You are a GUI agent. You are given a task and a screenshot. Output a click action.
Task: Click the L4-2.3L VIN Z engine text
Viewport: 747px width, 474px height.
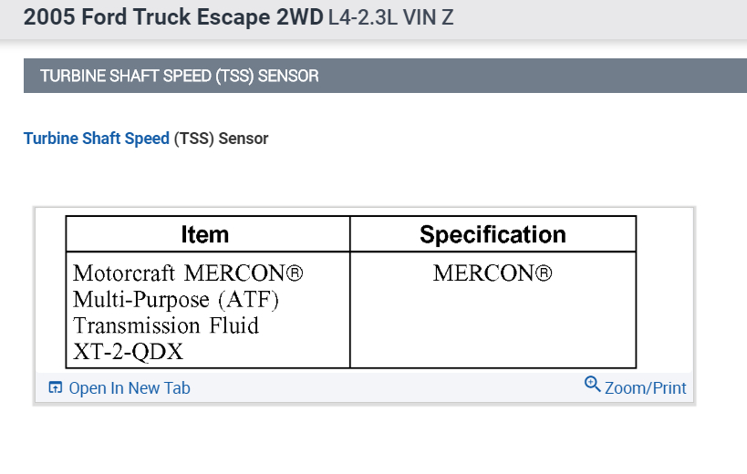(390, 19)
